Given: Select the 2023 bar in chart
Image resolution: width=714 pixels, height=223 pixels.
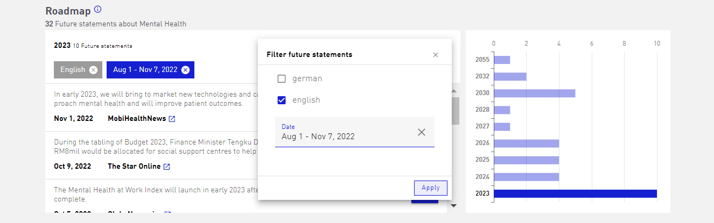Looking at the screenshot, I should pyautogui.click(x=575, y=193).
